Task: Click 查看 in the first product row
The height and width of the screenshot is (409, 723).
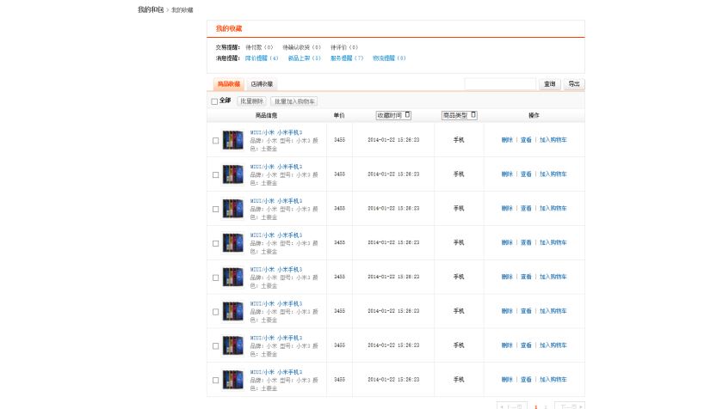Action: [x=526, y=140]
